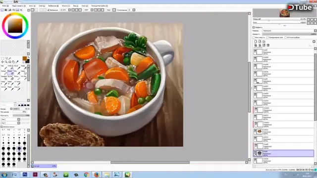
Task: Select the Move tool
Action: coord(2,62)
